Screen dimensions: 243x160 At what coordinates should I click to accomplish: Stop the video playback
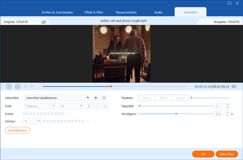click(17, 86)
